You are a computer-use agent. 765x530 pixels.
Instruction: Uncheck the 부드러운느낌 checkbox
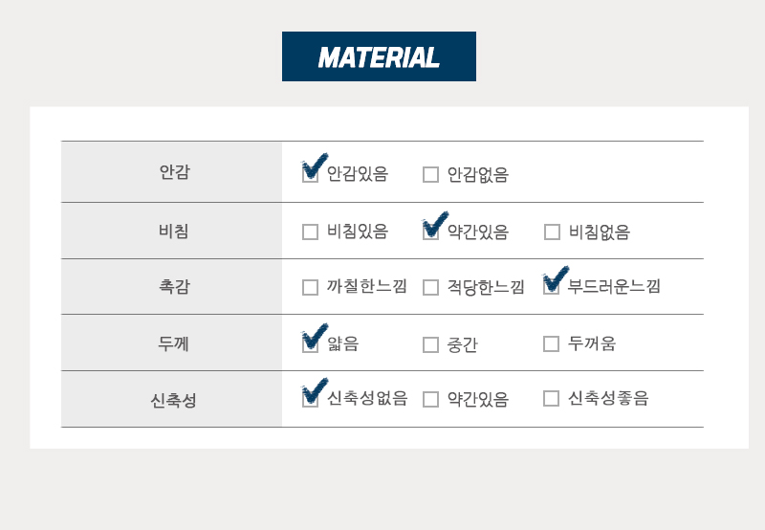pyautogui.click(x=552, y=286)
